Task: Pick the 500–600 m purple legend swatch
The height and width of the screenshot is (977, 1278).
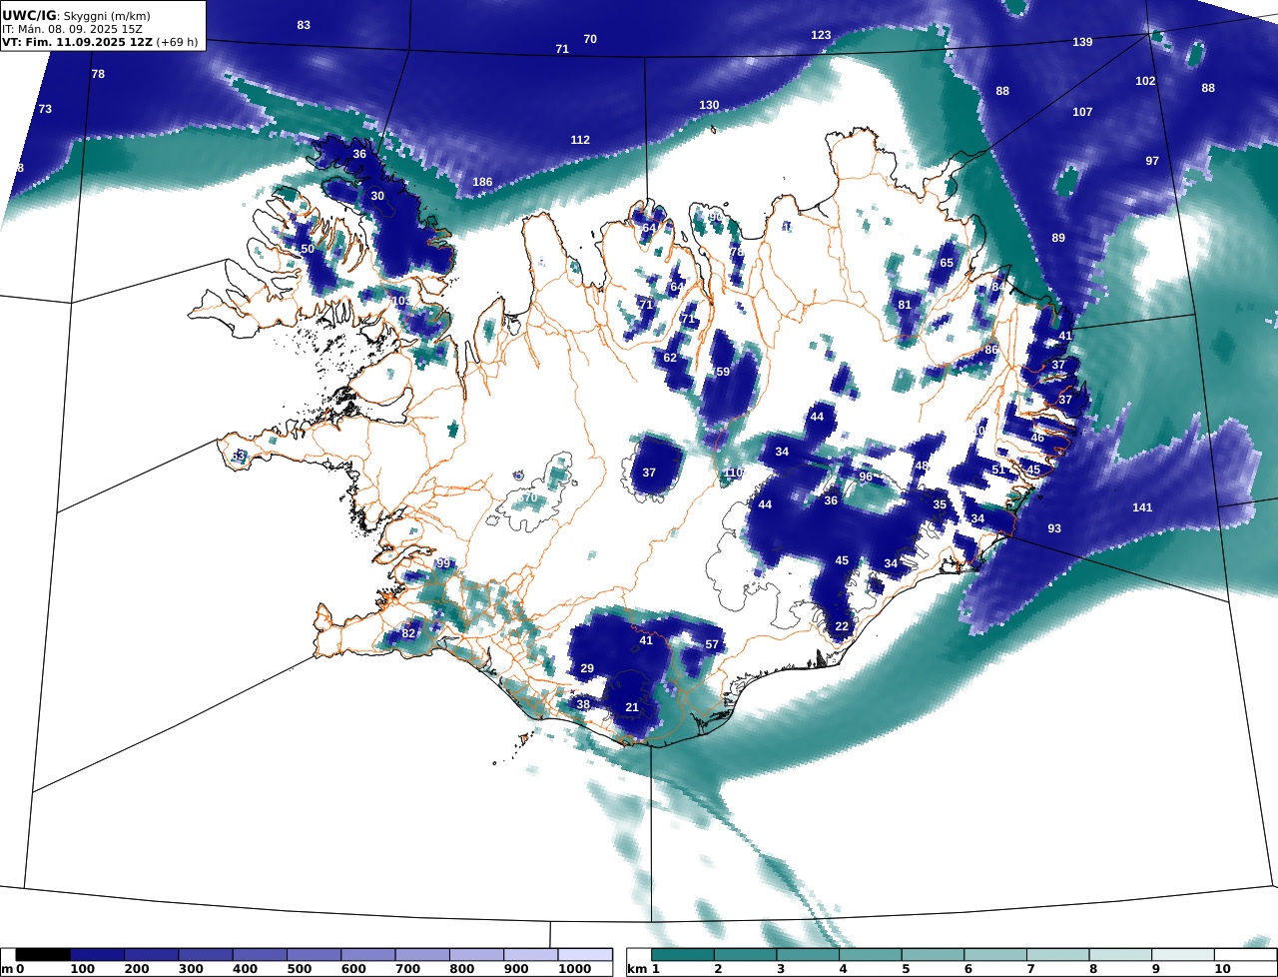Action: [x=314, y=955]
